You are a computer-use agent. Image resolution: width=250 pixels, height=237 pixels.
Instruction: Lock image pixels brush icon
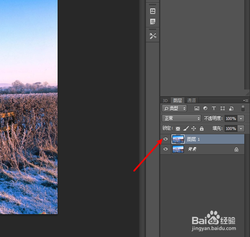pos(186,128)
